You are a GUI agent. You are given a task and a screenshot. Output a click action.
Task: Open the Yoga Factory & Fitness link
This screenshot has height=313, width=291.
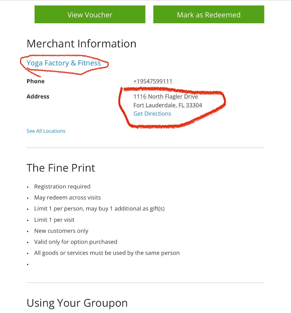[x=64, y=63]
